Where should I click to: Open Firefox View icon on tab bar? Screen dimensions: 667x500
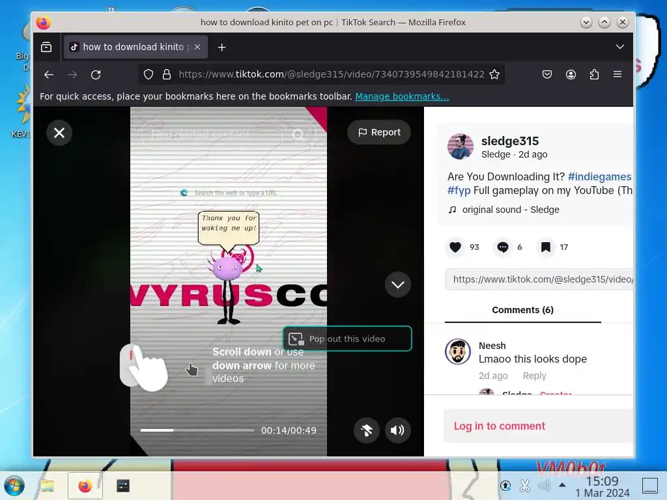pyautogui.click(x=46, y=47)
